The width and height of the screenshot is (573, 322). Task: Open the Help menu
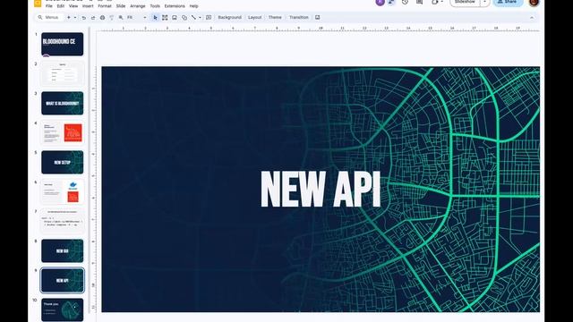click(x=193, y=6)
